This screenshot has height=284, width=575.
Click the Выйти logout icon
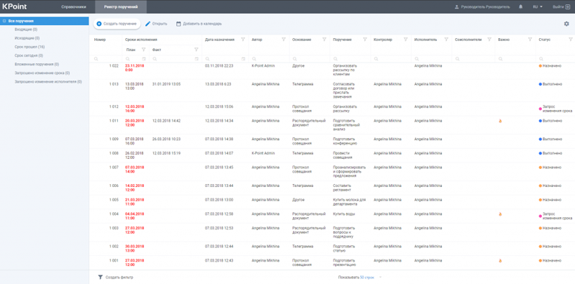coord(568,6)
